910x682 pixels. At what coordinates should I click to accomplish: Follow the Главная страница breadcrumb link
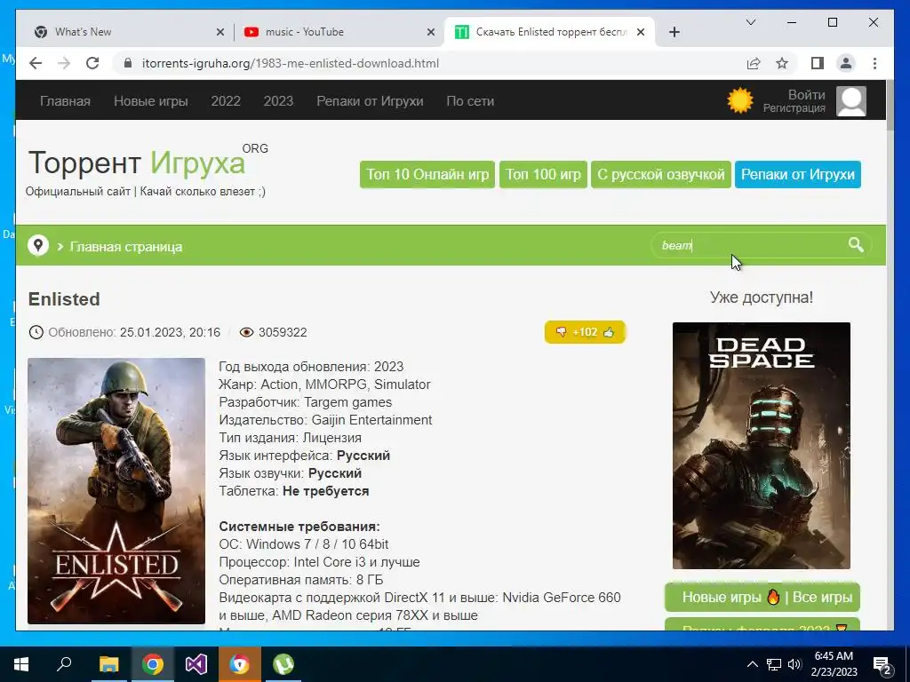(126, 247)
